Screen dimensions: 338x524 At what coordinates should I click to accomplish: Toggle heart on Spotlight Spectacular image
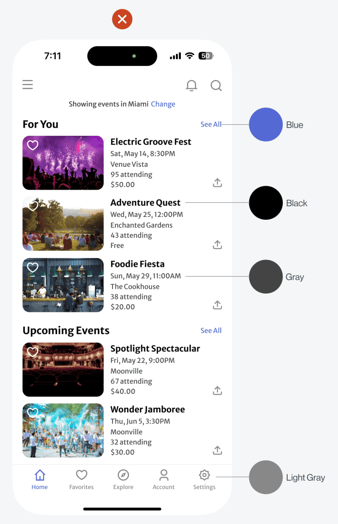click(32, 352)
